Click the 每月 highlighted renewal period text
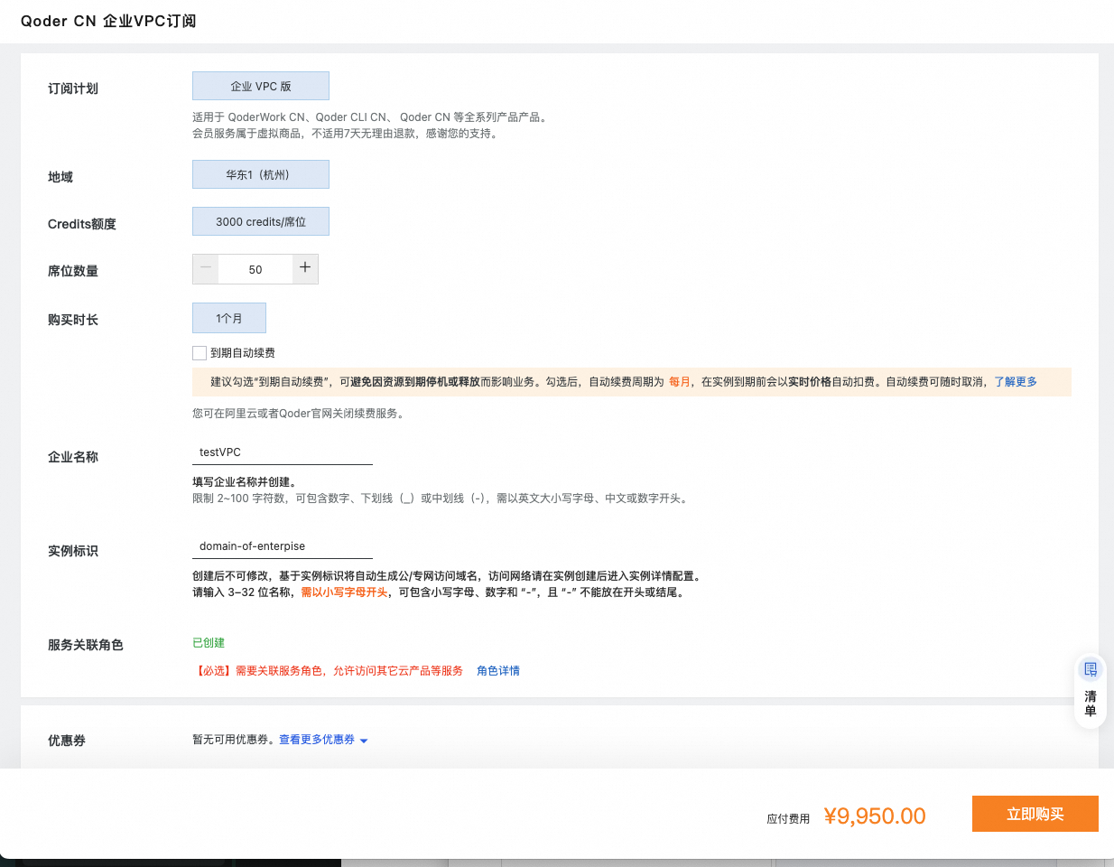This screenshot has height=867, width=1114. tap(679, 382)
